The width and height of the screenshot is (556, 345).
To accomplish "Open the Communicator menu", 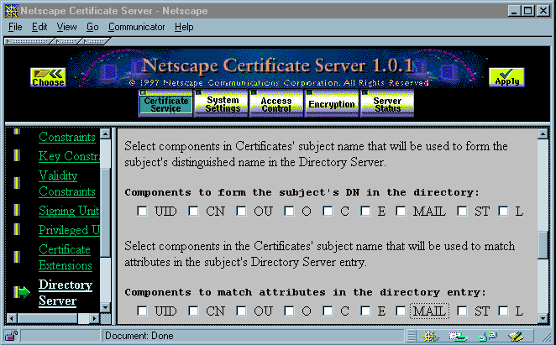I will pyautogui.click(x=137, y=27).
